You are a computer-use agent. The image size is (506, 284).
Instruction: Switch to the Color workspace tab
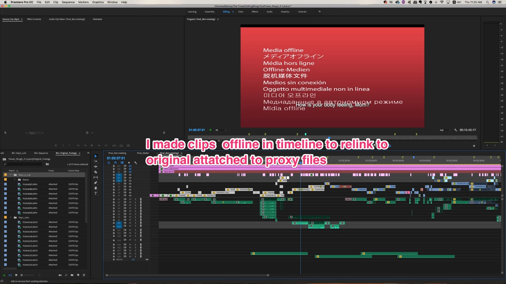(241, 12)
